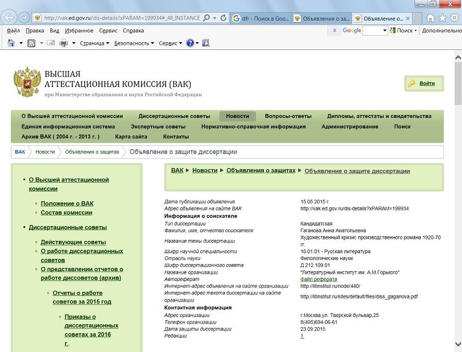Open Экспертные советы navigation item
Image resolution: width=462 pixels, height=352 pixels.
158,127
